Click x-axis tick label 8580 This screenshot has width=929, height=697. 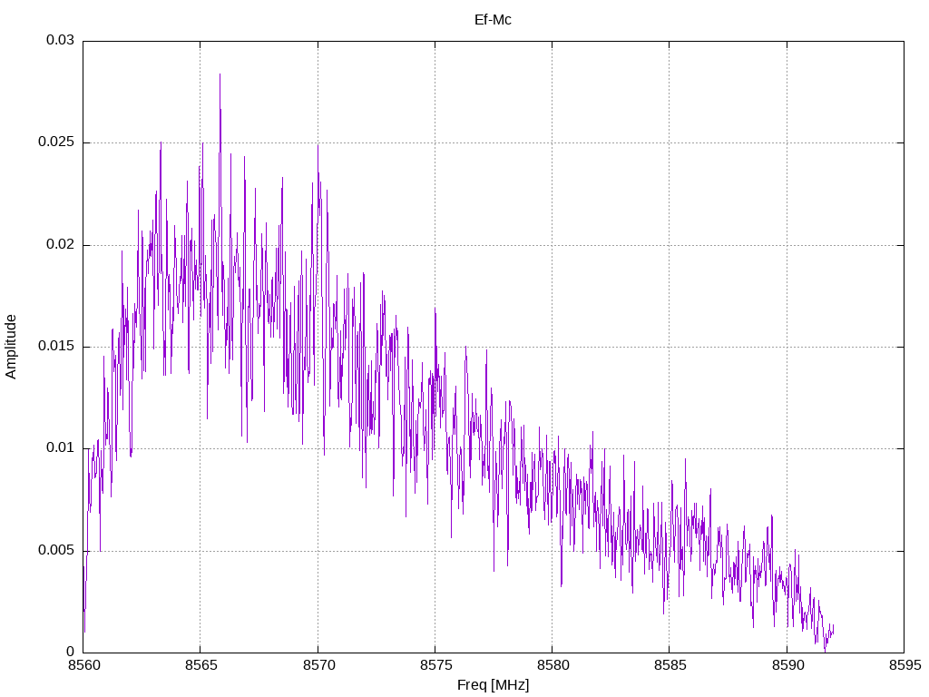553,665
